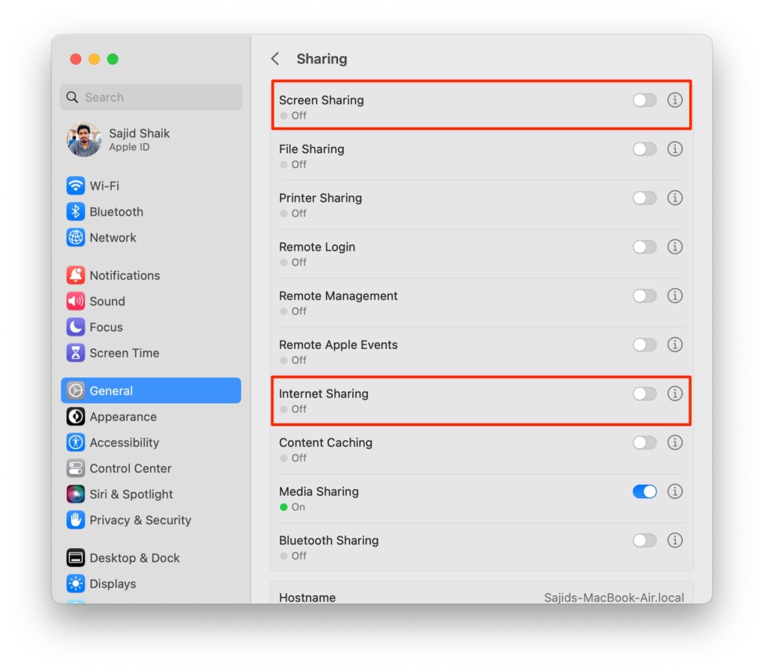Click the Sound speaker icon

[x=75, y=301]
